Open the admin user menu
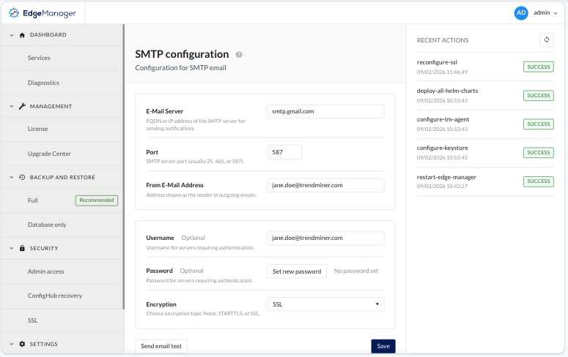This screenshot has width=568, height=357. coord(545,12)
